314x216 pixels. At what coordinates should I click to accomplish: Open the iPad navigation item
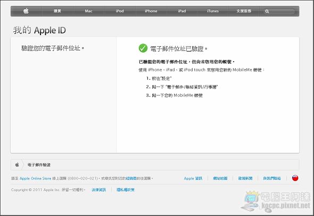[x=182, y=11]
